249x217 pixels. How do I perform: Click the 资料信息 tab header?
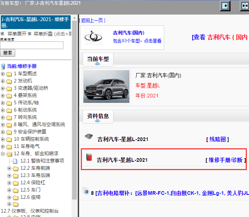coord(98,117)
